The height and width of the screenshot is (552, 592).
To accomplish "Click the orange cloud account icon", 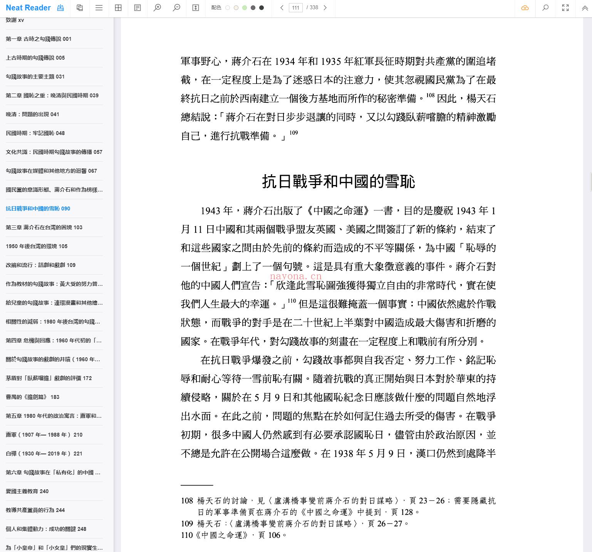I will pos(525,8).
